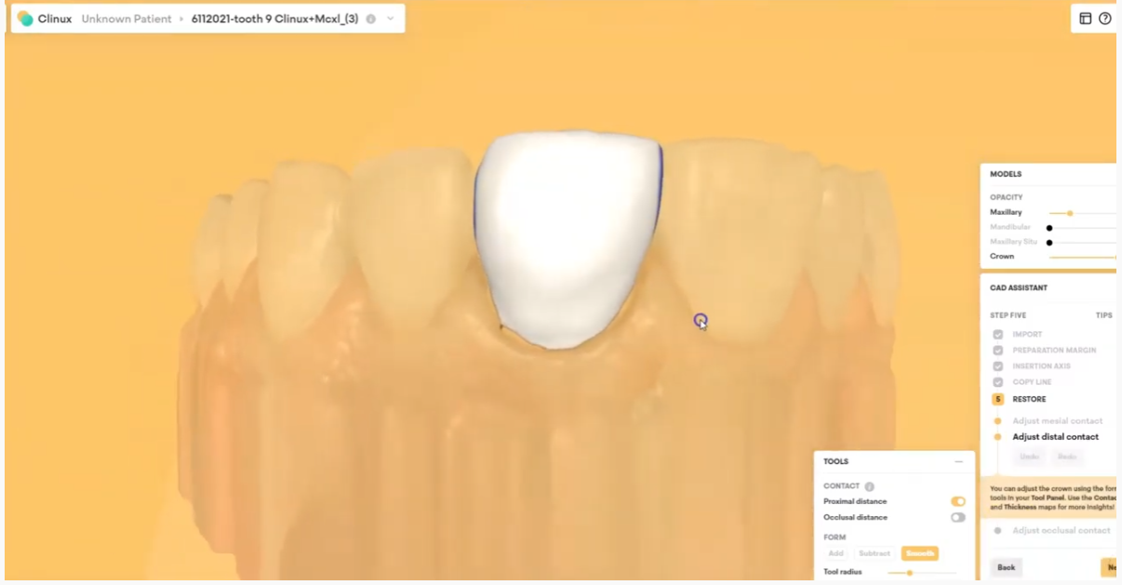Open the panel layout icon
The height and width of the screenshot is (585, 1122).
click(1086, 19)
